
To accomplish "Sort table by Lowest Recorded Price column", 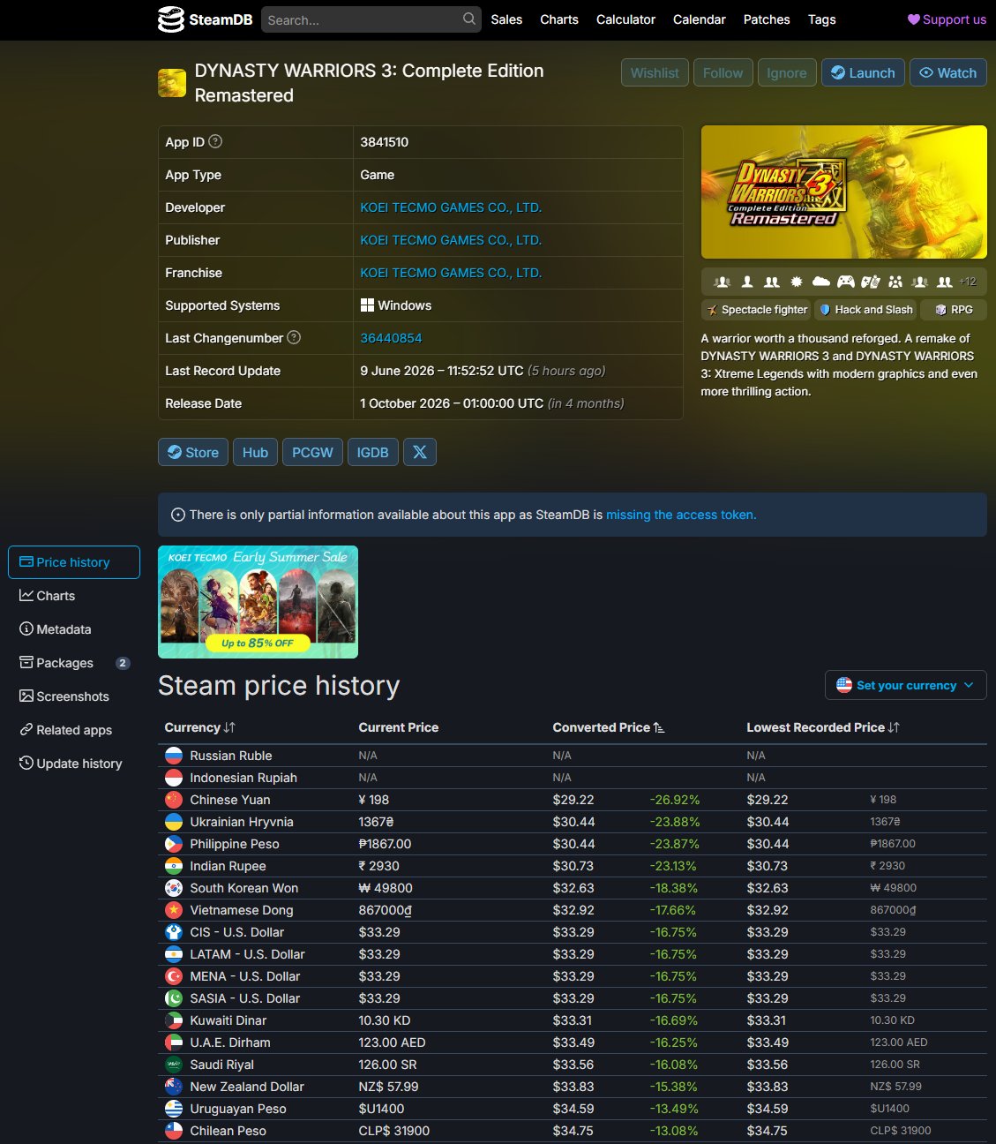I will pos(823,727).
